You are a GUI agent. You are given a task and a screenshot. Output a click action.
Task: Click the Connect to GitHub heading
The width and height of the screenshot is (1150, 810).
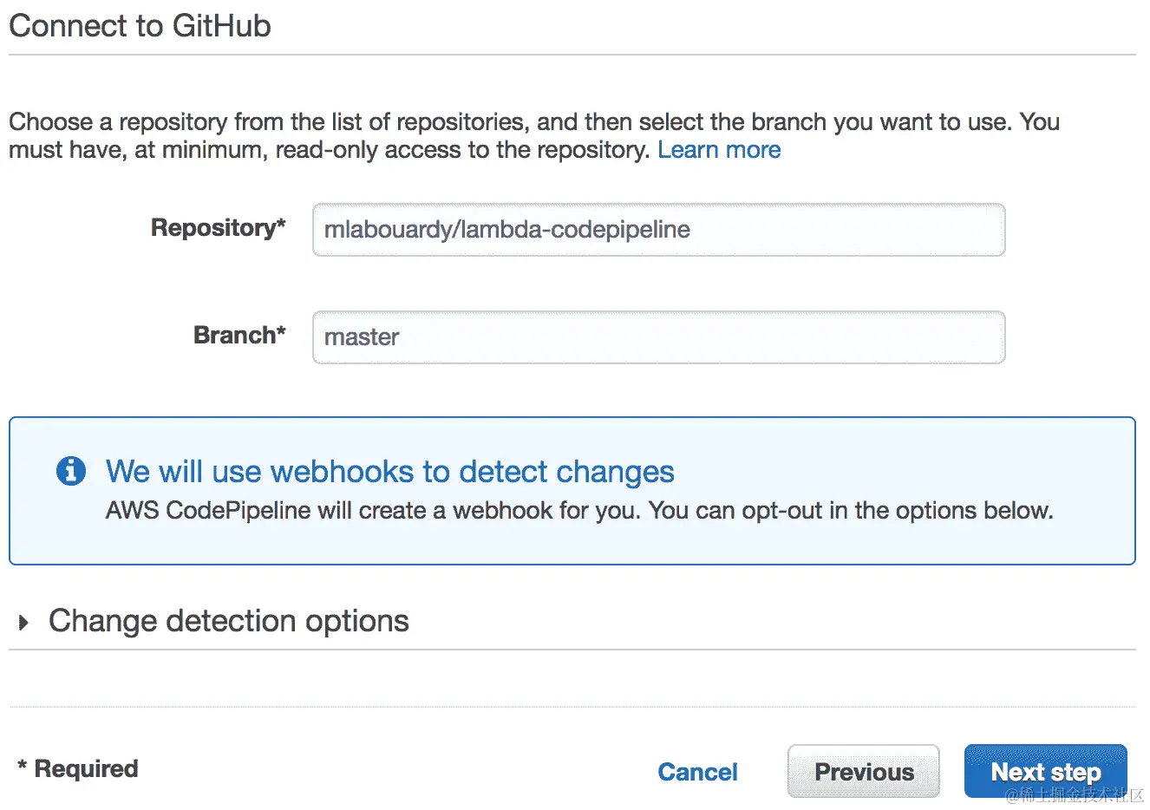140,26
